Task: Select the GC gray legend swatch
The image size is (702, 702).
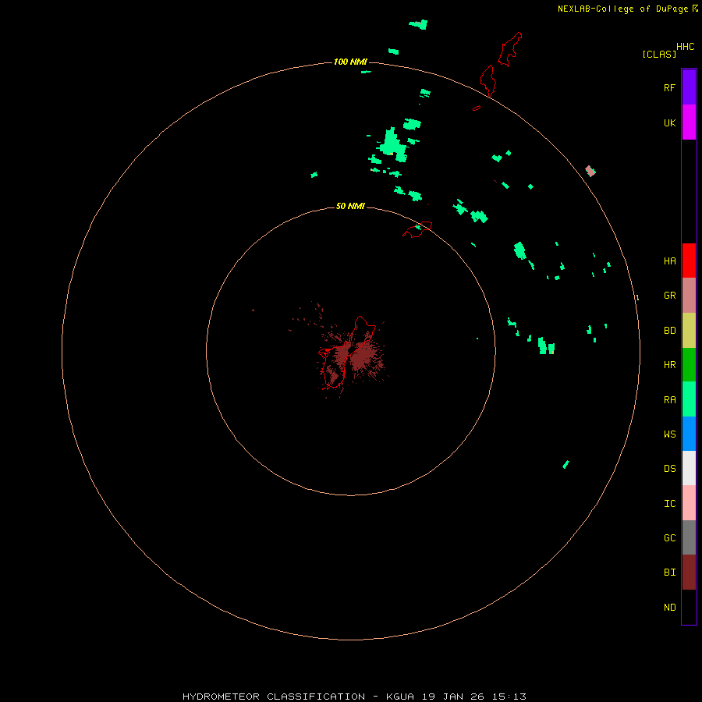Action: point(689,537)
